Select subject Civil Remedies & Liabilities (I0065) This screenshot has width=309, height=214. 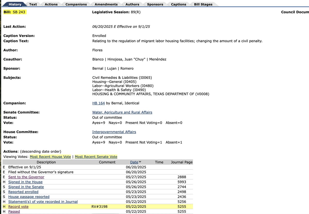[122, 78]
